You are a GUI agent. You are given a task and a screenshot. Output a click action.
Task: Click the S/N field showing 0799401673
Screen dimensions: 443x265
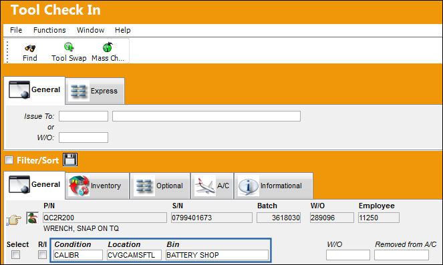coord(212,218)
